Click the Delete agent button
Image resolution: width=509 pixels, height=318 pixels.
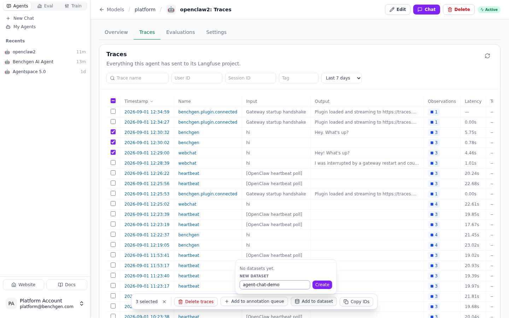pyautogui.click(x=459, y=10)
